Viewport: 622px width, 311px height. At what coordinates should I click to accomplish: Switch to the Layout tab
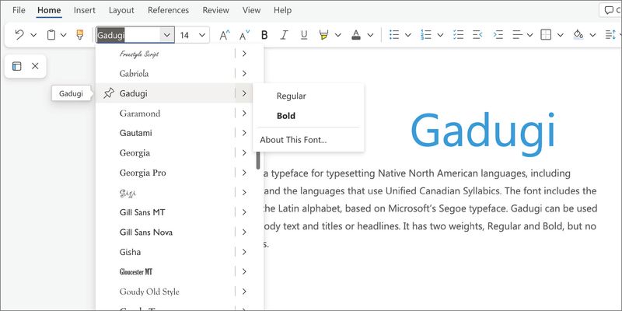point(121,10)
